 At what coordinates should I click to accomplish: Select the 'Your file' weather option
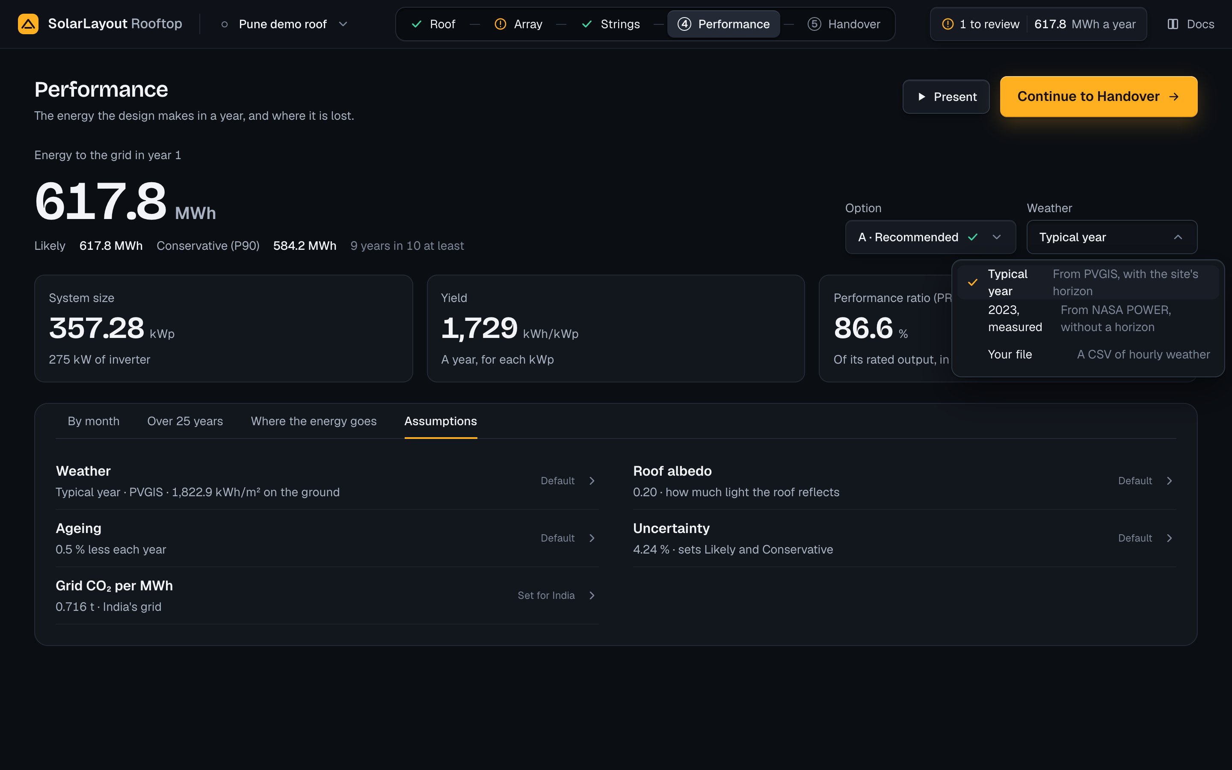1087,355
